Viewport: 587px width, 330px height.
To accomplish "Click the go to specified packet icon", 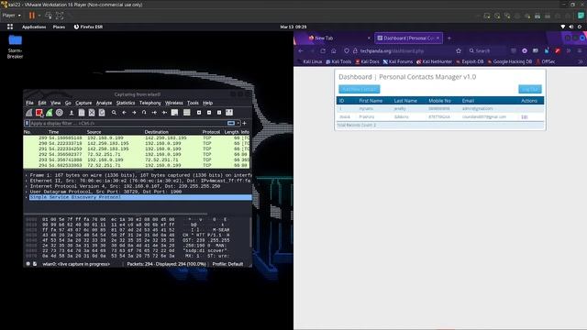I will [144, 113].
